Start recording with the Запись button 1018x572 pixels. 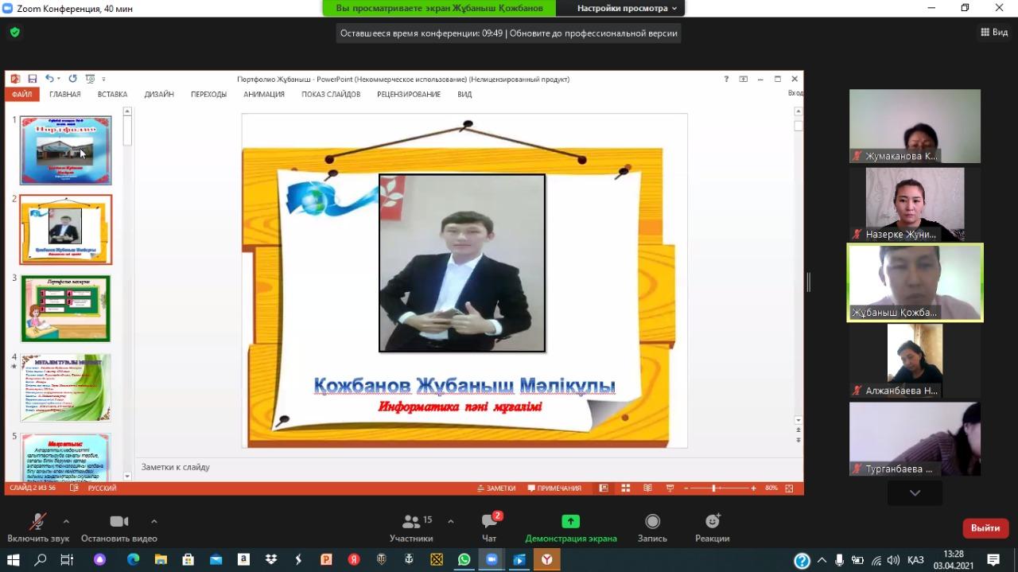[x=652, y=527]
